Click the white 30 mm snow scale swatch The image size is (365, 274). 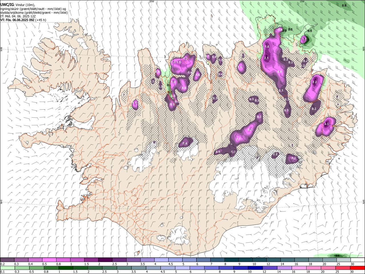click(x=358, y=260)
